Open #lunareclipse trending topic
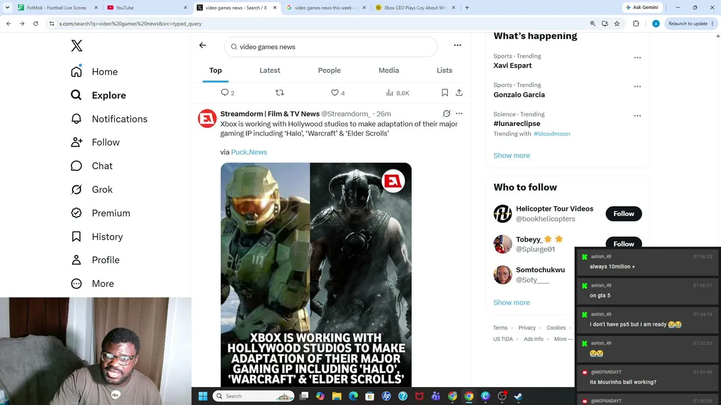The height and width of the screenshot is (405, 721). click(x=517, y=124)
